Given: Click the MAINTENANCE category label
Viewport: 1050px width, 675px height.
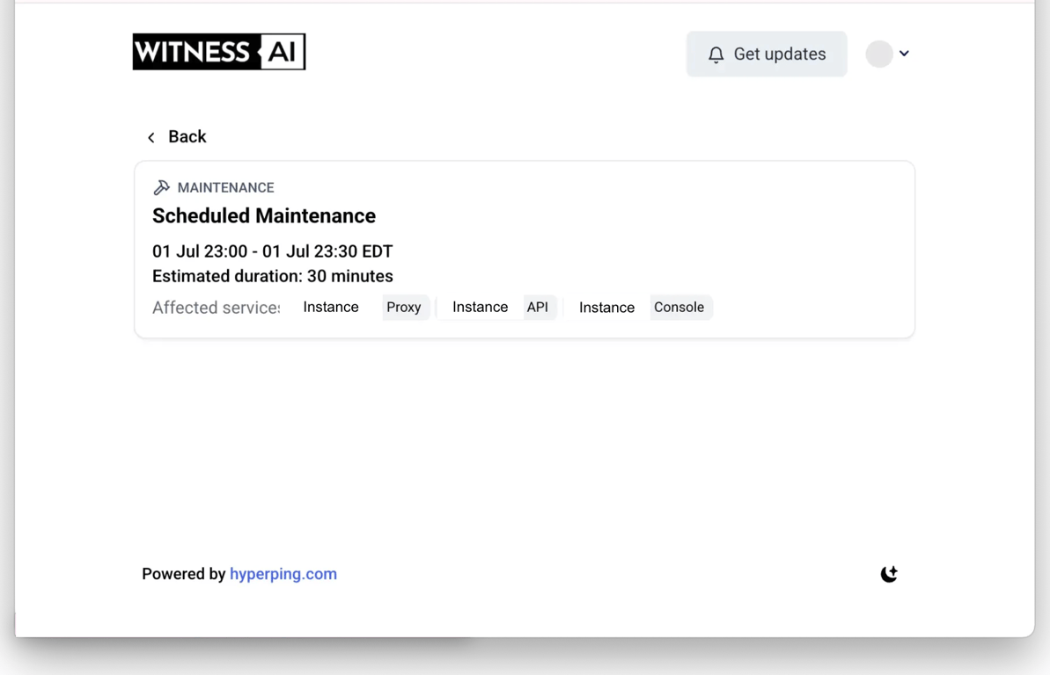Looking at the screenshot, I should (225, 187).
